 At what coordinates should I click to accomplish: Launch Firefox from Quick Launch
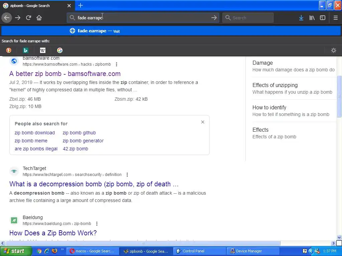click(x=54, y=251)
